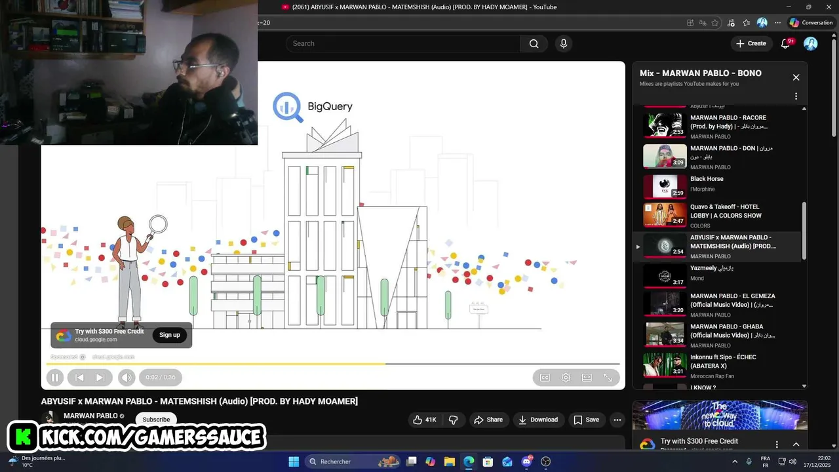Show hidden system tray icons

click(735, 462)
